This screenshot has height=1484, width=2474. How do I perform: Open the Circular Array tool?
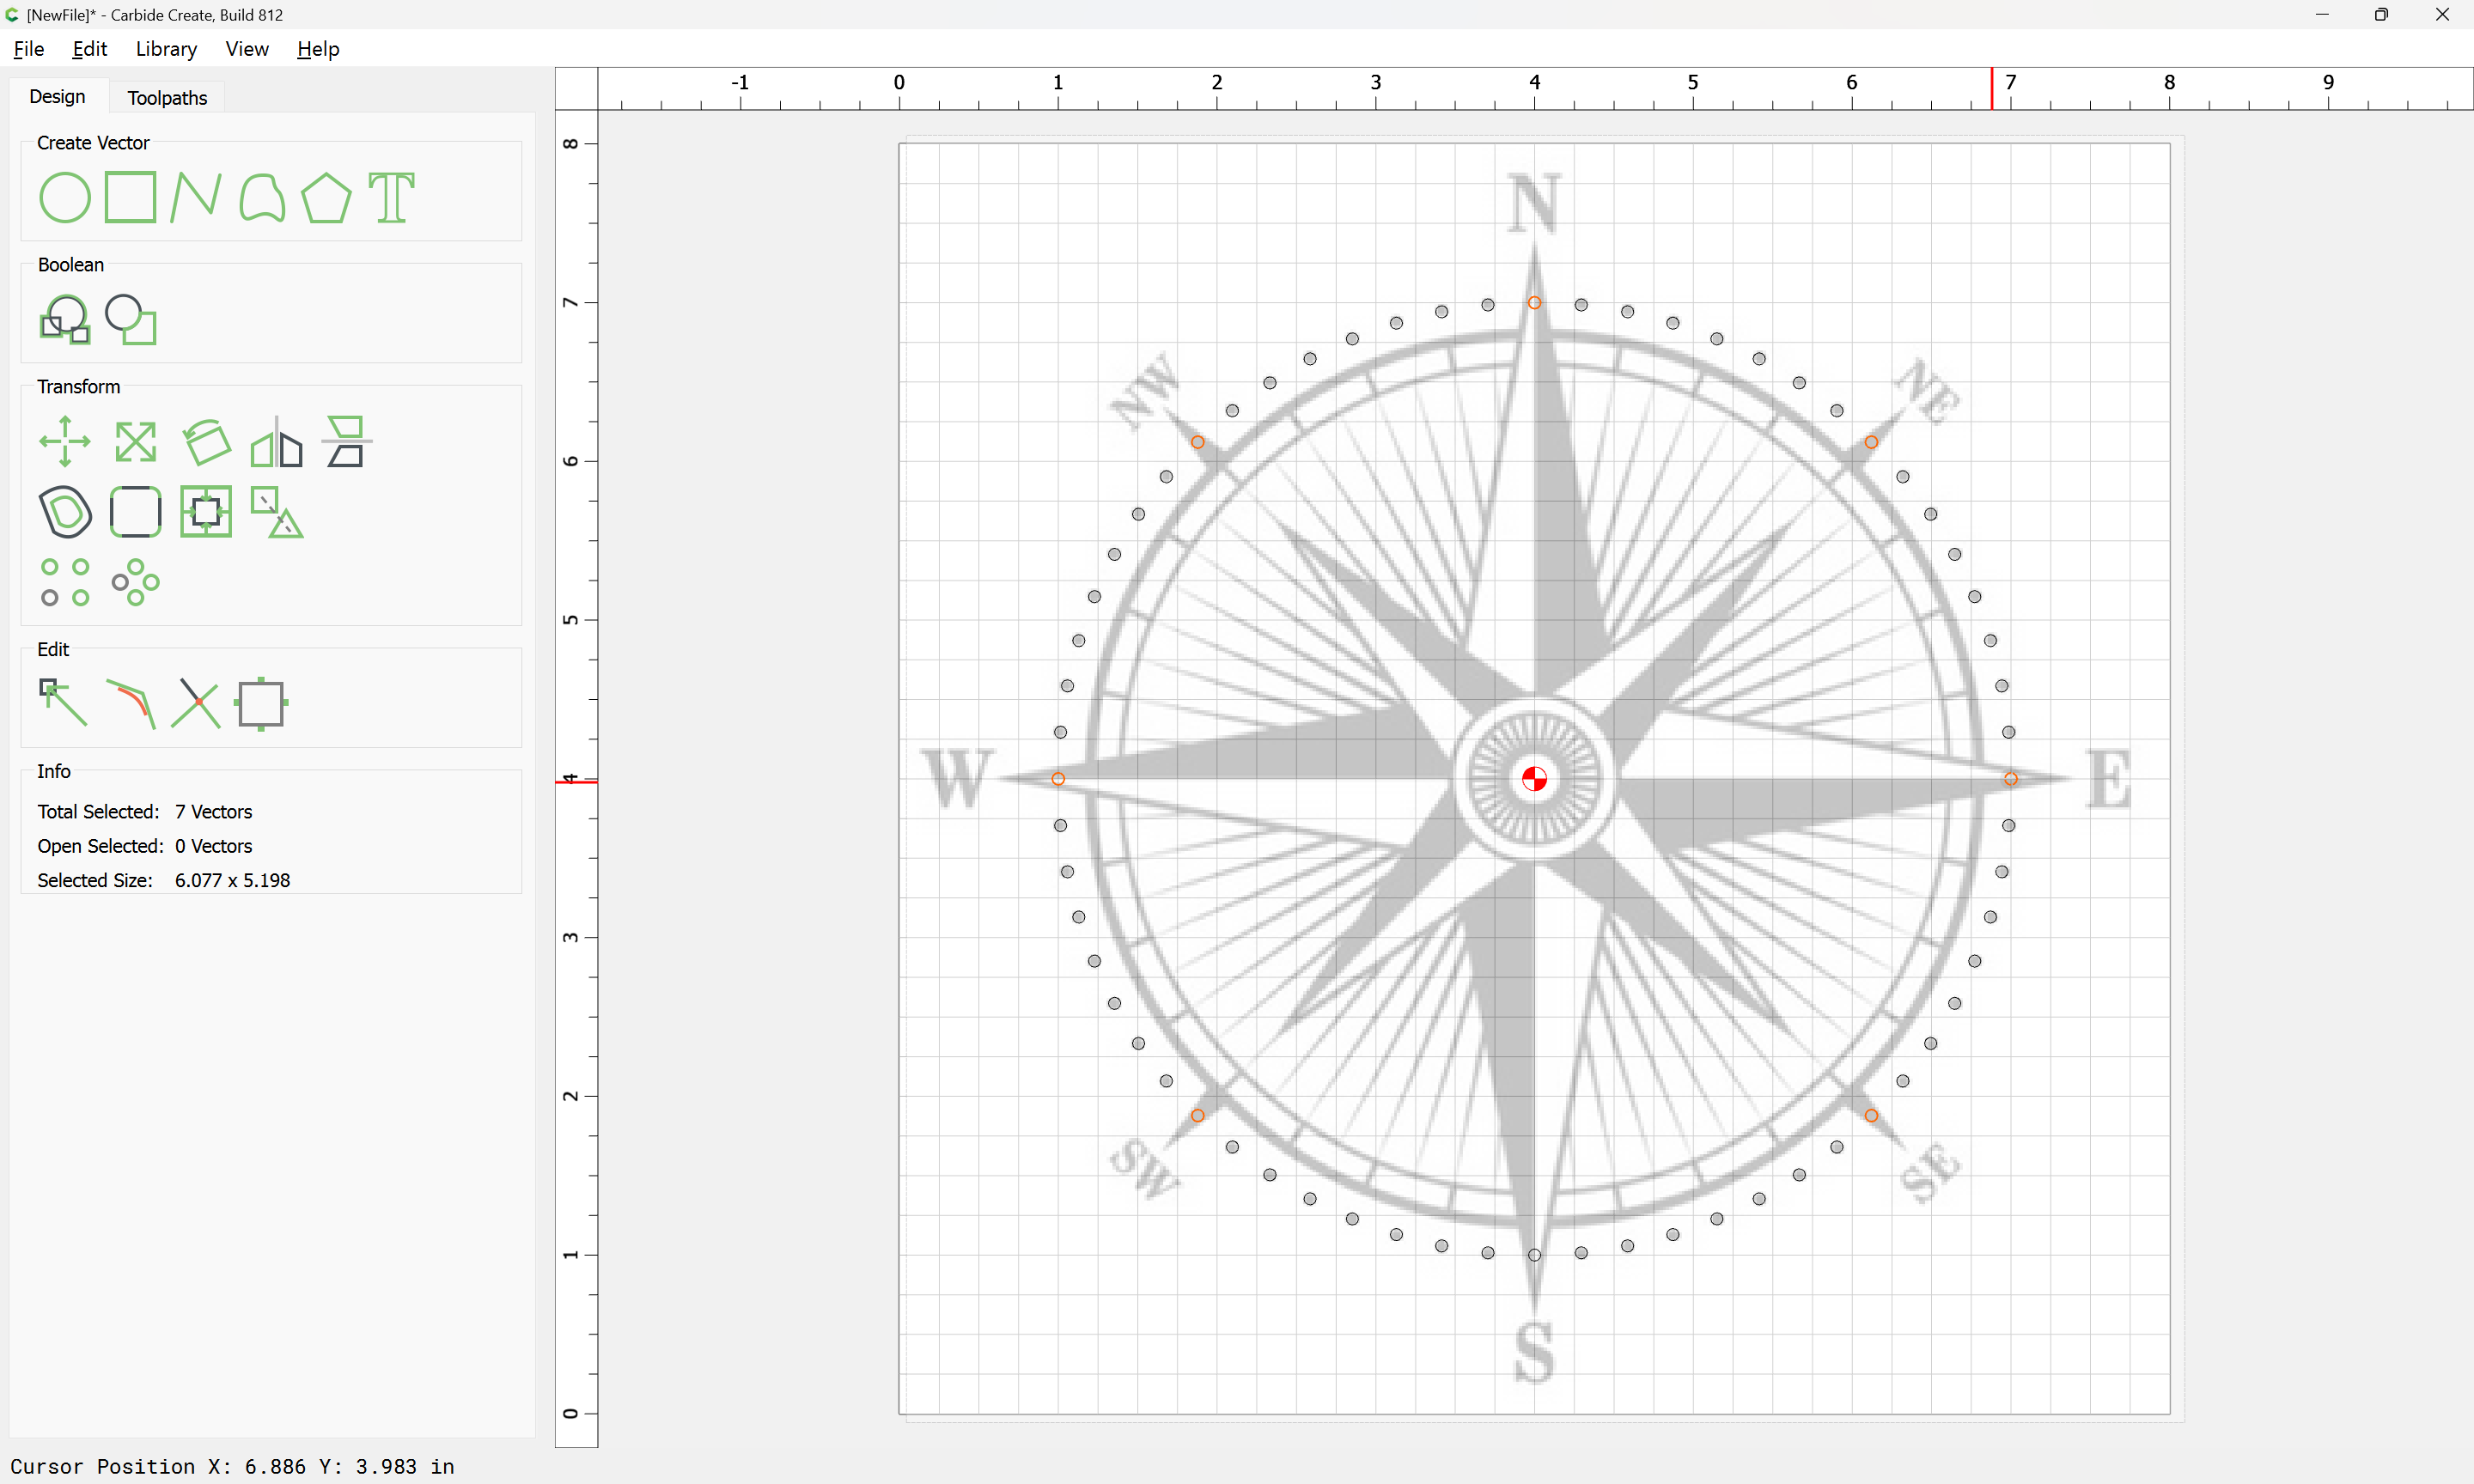pyautogui.click(x=135, y=582)
